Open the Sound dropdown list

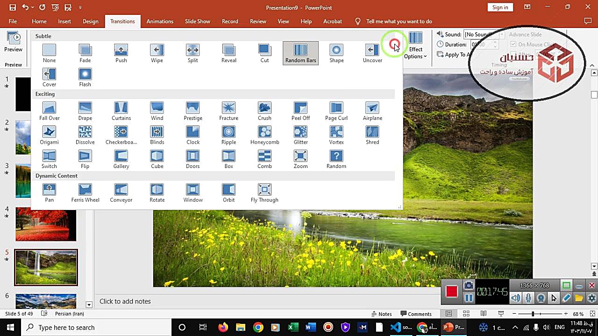(501, 35)
